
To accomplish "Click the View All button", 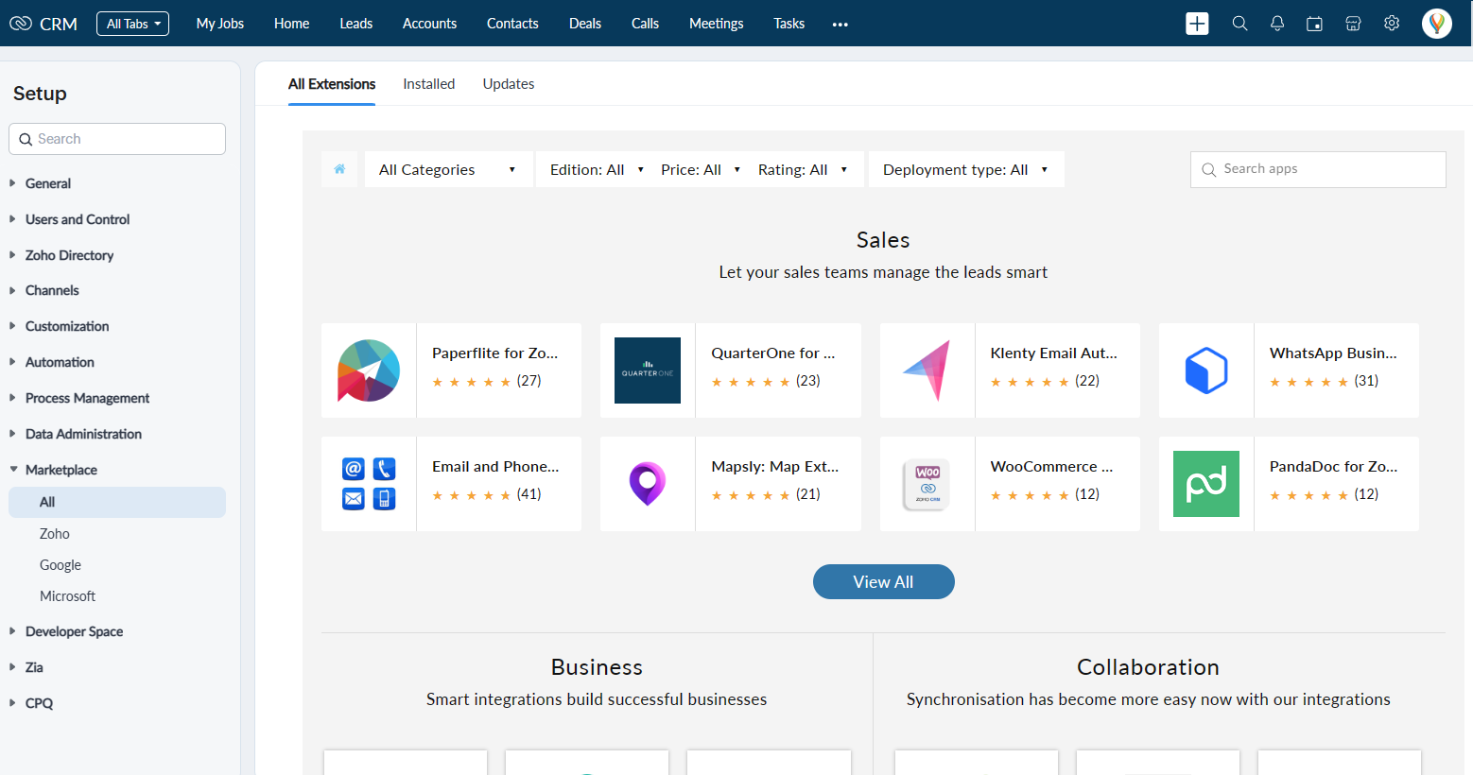I will (884, 582).
